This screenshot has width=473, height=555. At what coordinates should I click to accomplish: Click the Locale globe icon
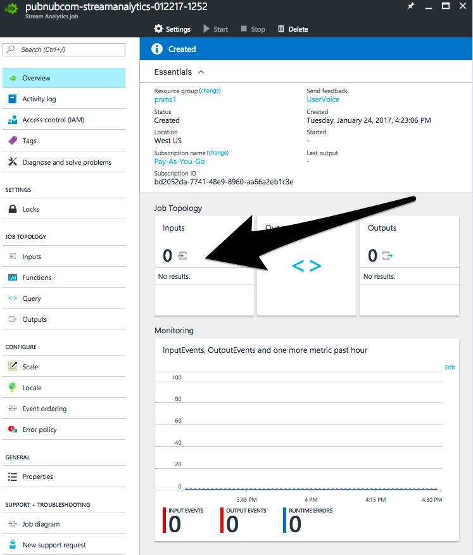pyautogui.click(x=13, y=387)
